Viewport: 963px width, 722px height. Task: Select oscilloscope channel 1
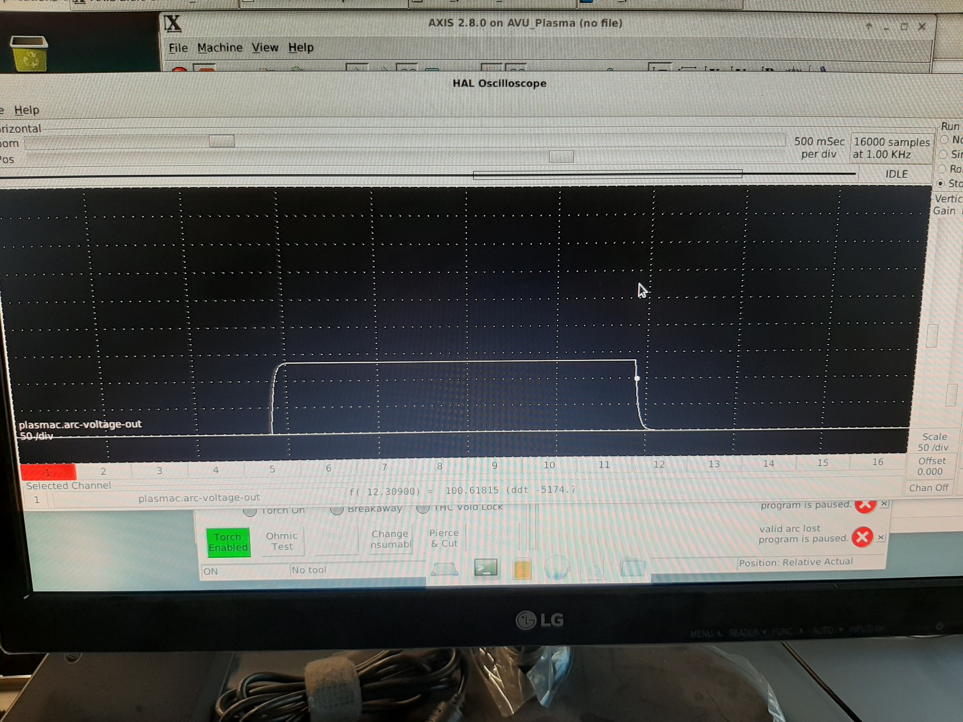click(48, 472)
